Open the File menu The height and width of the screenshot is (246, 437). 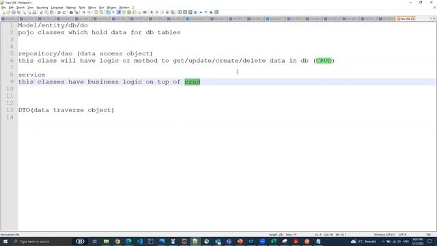click(x=3, y=8)
